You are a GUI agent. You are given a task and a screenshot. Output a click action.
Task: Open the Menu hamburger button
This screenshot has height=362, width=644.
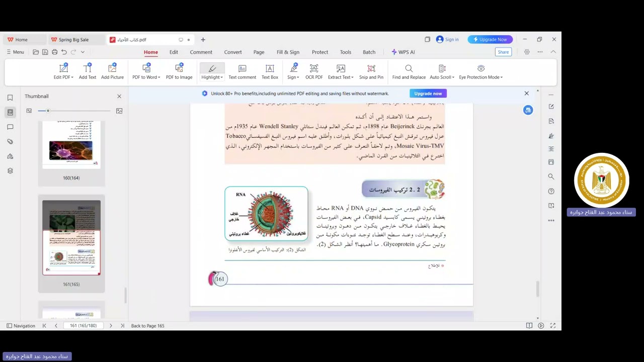15,52
